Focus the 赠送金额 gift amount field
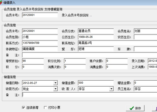 [145, 83]
